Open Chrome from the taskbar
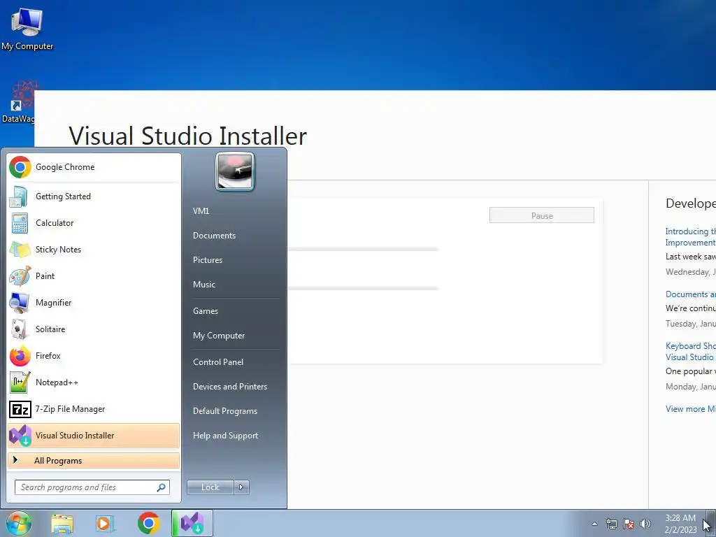The width and height of the screenshot is (716, 537). 148,523
